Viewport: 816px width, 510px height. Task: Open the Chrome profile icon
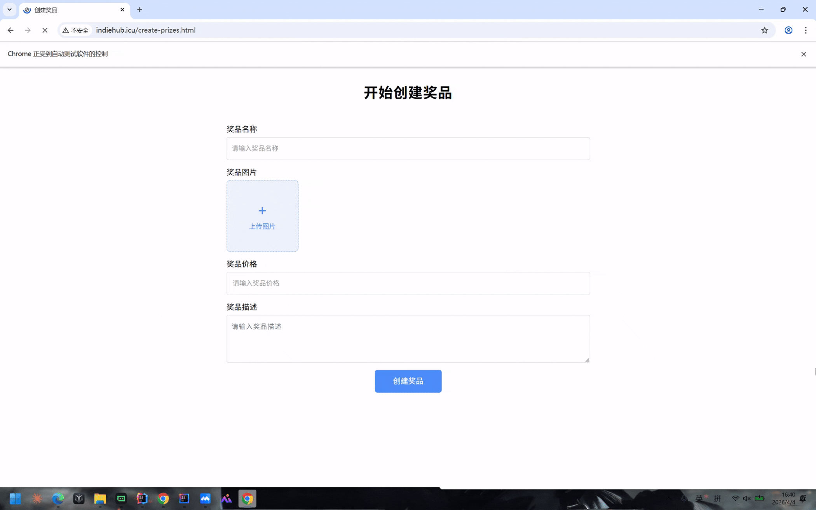(788, 30)
